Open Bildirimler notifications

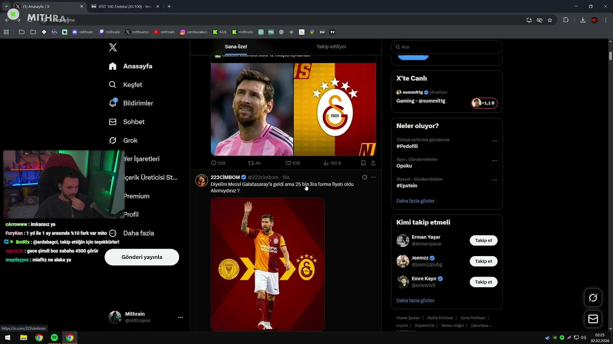pos(131,103)
